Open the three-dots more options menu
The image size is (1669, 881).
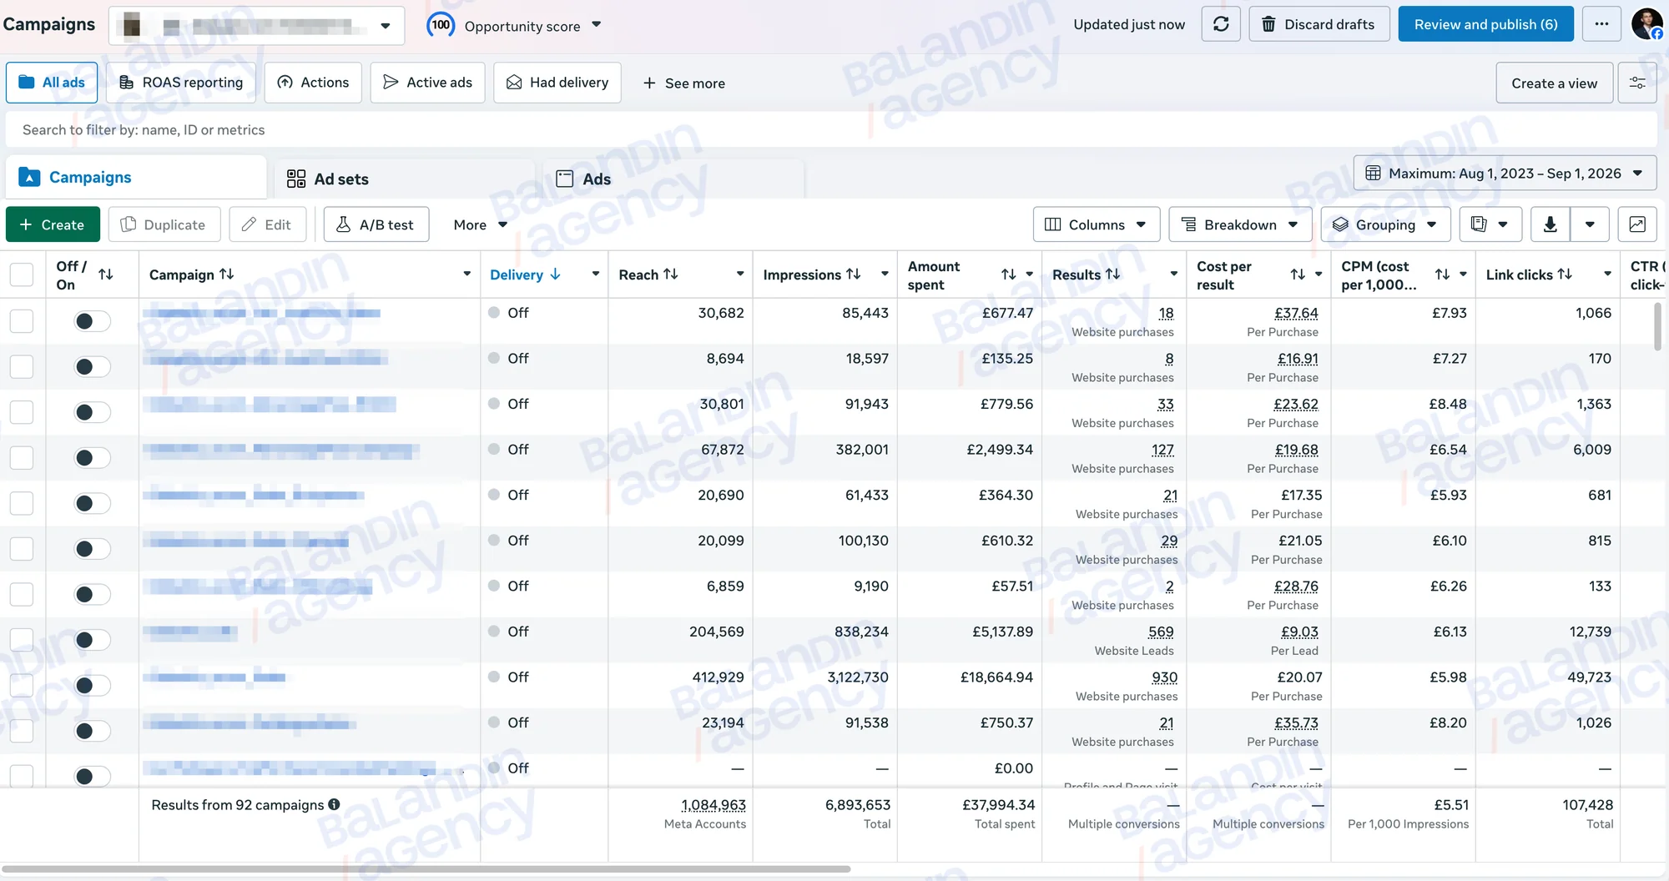point(1601,24)
